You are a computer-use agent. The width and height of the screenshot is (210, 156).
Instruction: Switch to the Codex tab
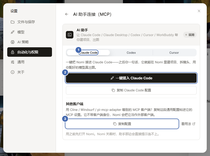[131, 53]
